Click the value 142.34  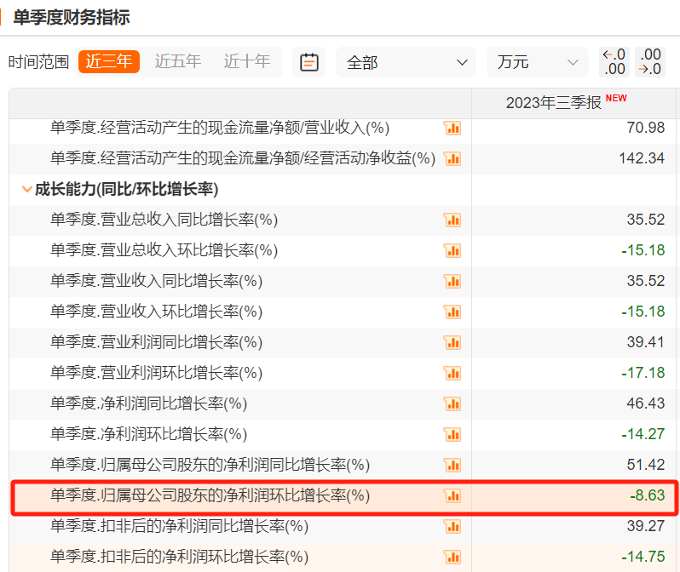[642, 158]
